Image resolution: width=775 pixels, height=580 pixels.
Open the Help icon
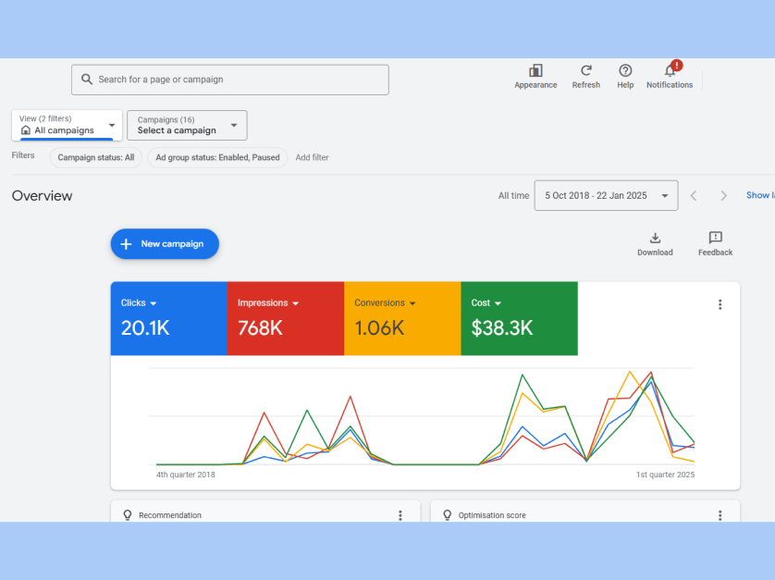(625, 71)
